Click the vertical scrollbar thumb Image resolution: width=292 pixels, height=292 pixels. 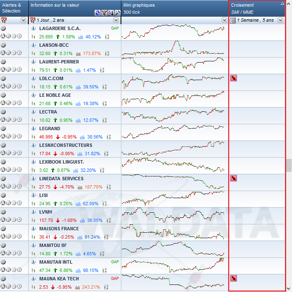click(289, 165)
